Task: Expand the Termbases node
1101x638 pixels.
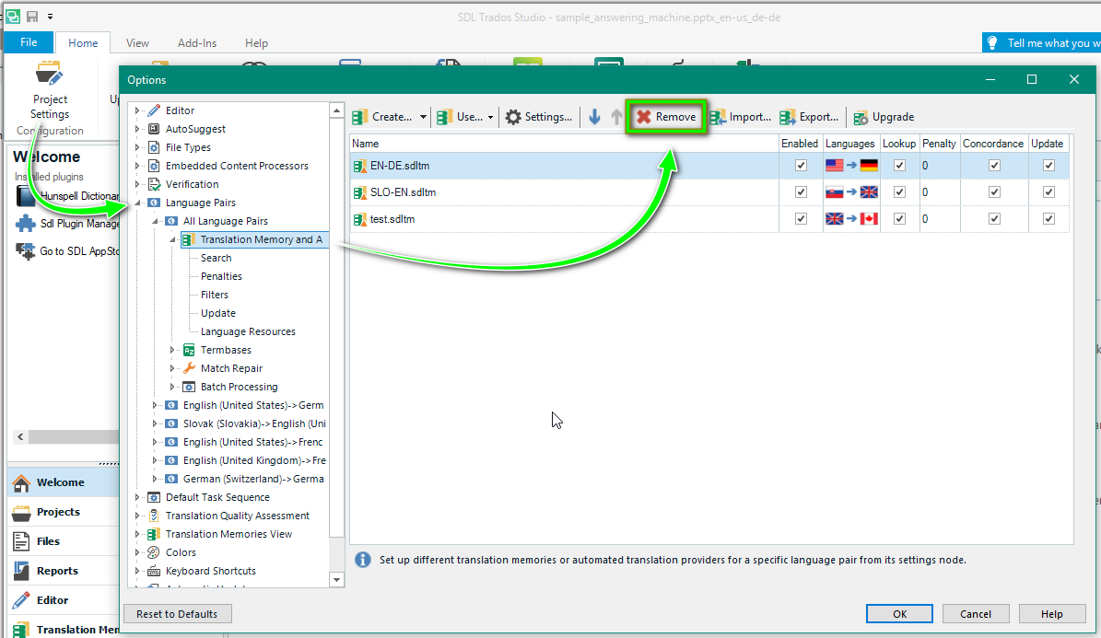Action: (172, 350)
